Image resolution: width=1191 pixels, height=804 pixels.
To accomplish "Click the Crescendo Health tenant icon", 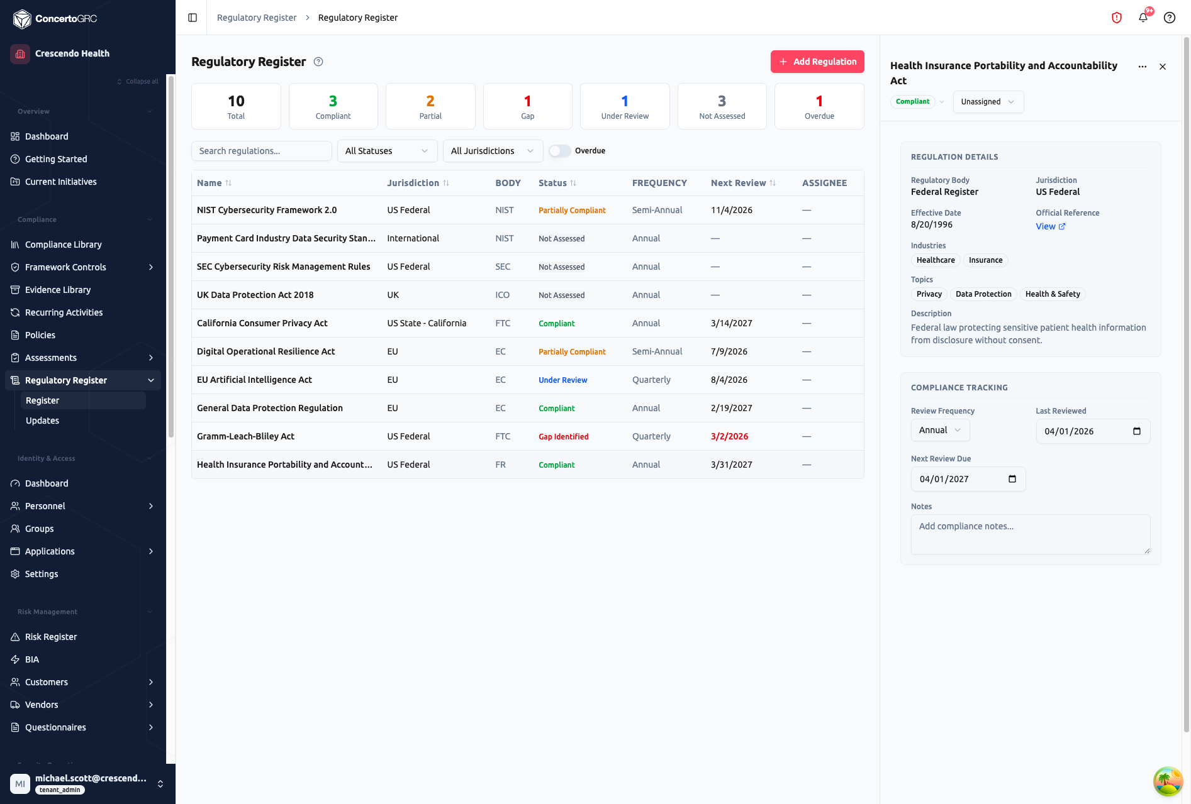I will pos(20,53).
